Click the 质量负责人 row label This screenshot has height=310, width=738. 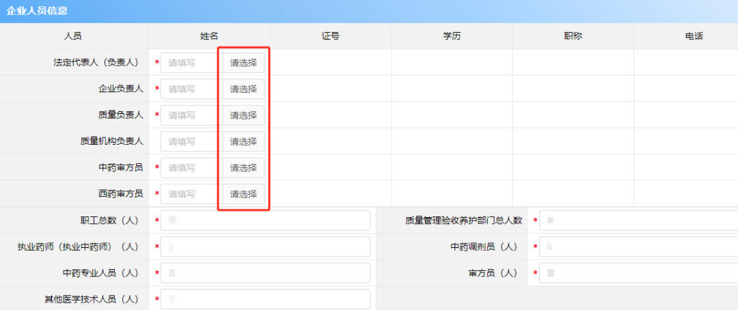pos(121,115)
